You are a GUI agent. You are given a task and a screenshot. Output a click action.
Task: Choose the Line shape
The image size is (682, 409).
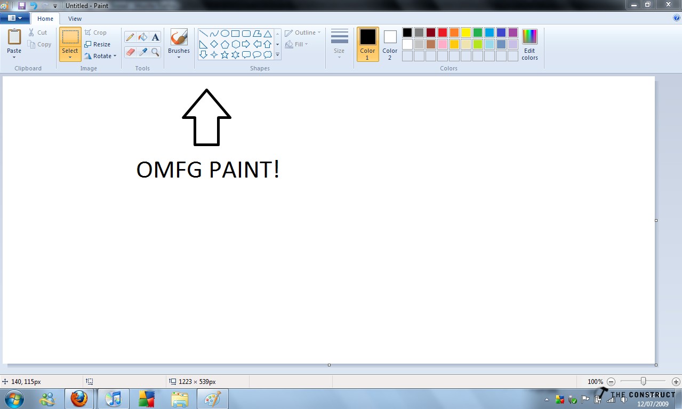(x=203, y=34)
